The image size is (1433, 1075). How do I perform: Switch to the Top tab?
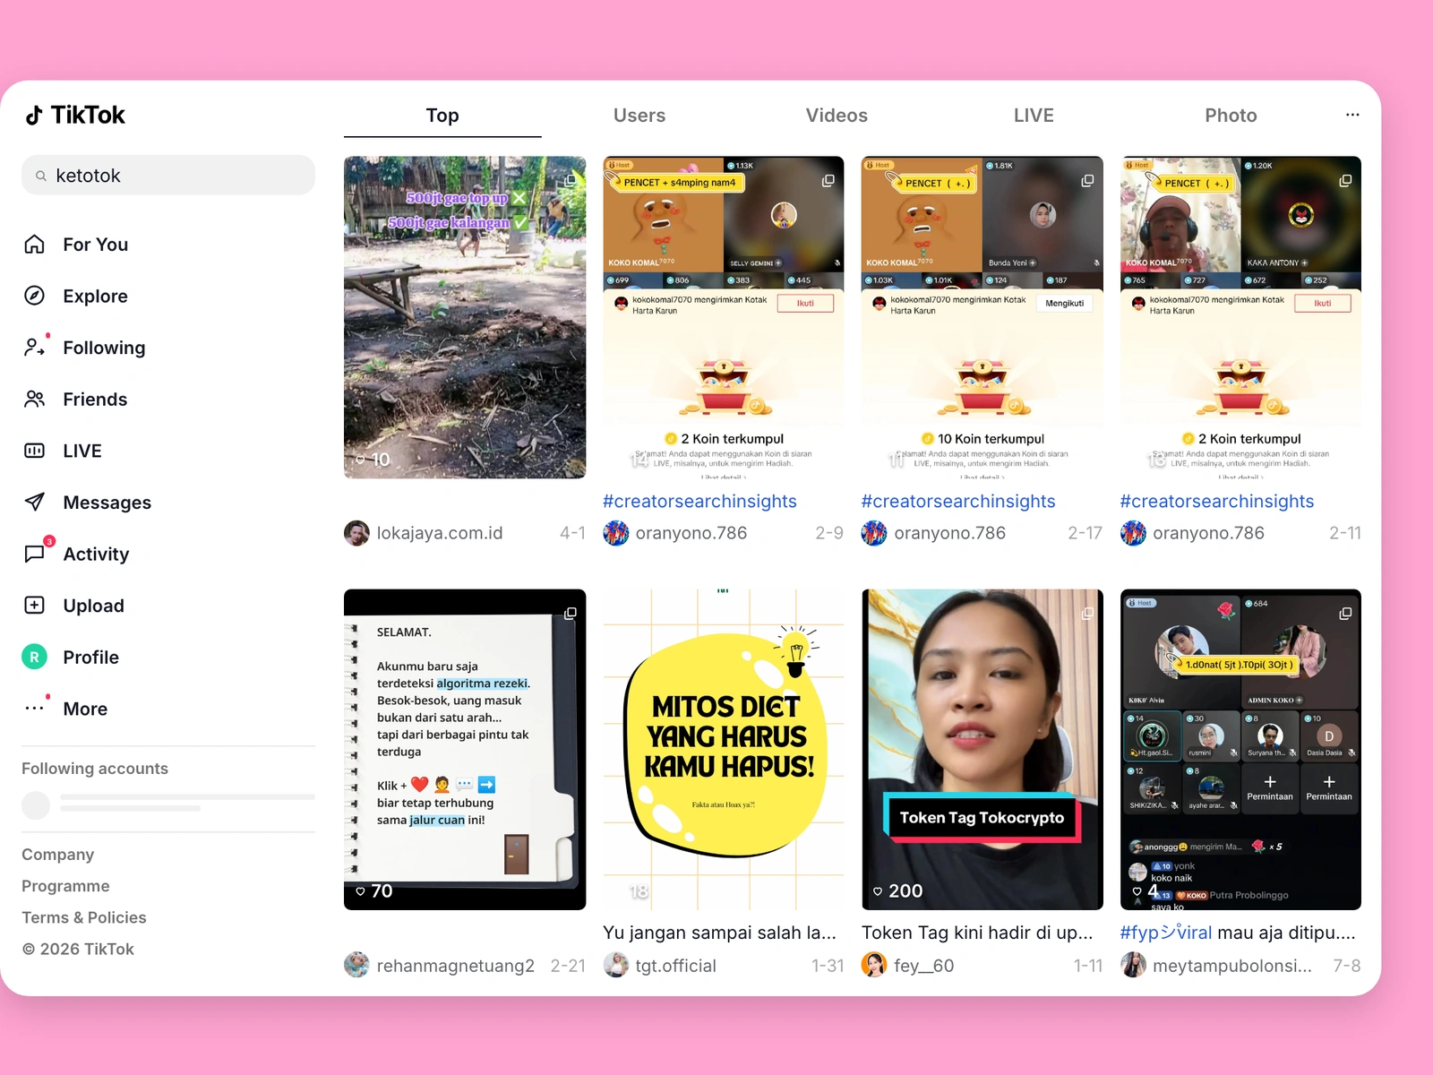(442, 116)
